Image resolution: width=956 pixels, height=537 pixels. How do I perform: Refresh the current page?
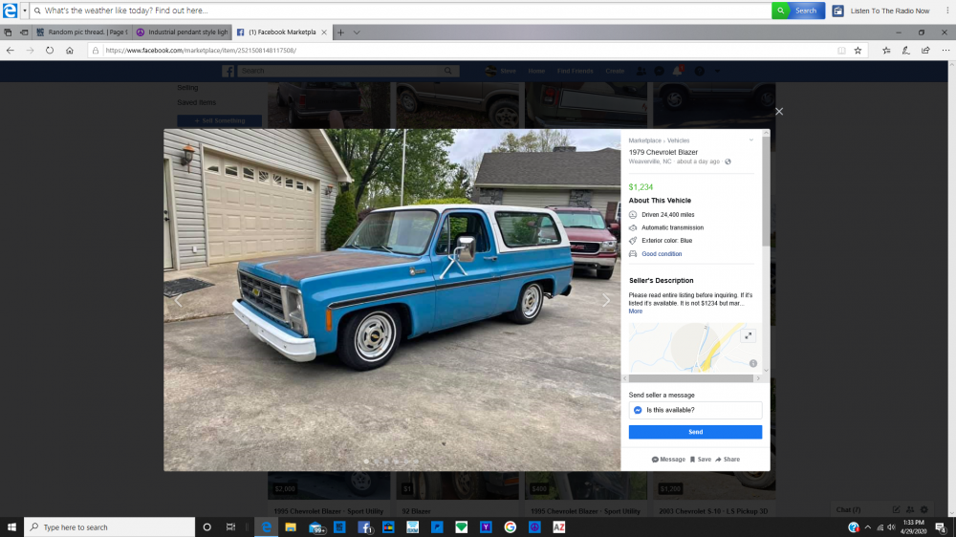pyautogui.click(x=50, y=50)
